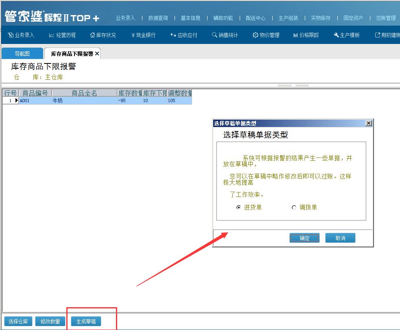Open 应收应付 arrows shortcut

pos(184,35)
